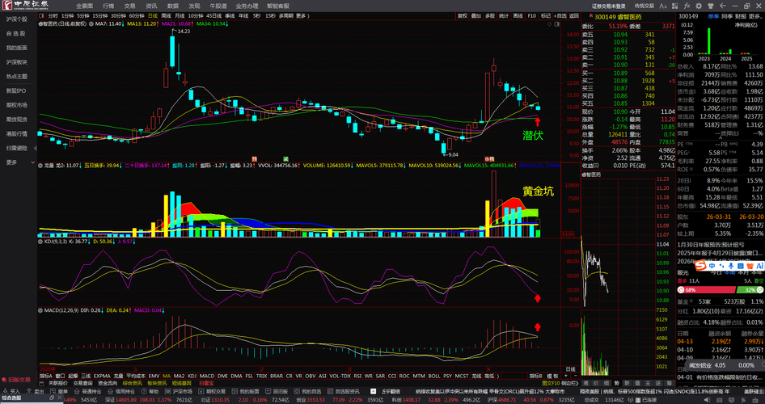Toggle the 标记 mark button
The height and width of the screenshot is (404, 765).
546,16
